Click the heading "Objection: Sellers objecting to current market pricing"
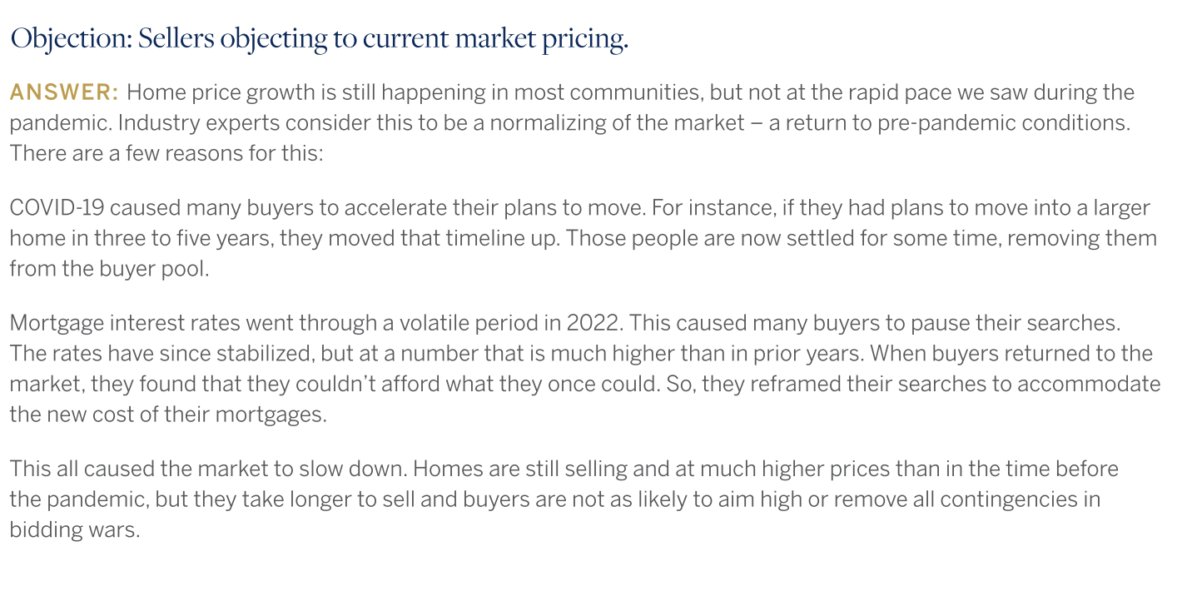1177x606 pixels. tap(319, 39)
